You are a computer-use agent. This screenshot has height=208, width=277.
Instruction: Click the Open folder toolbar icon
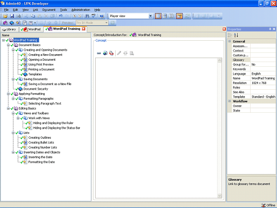[5, 16]
